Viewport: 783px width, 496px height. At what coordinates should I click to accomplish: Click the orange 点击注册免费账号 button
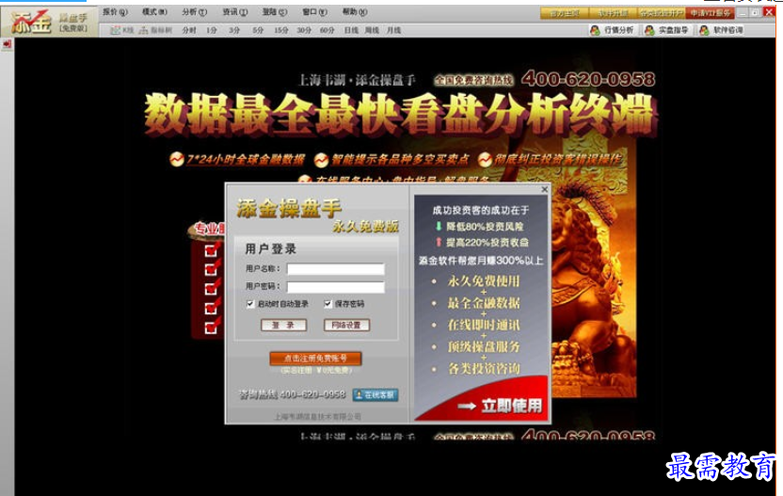pos(315,359)
